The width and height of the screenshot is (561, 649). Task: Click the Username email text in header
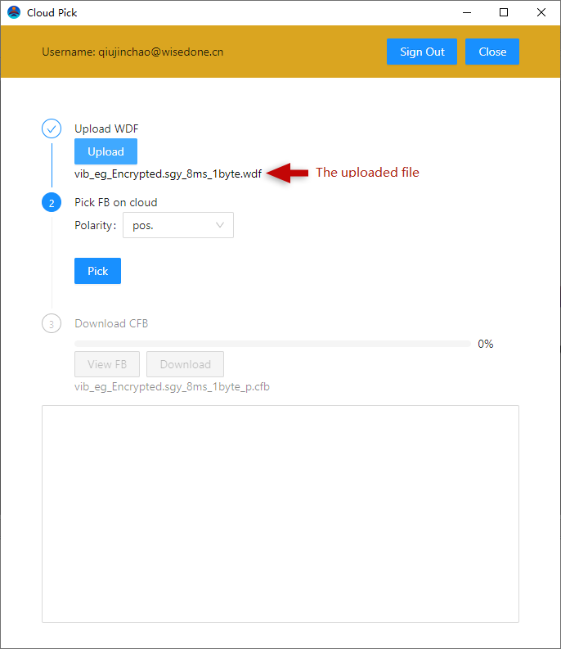132,52
